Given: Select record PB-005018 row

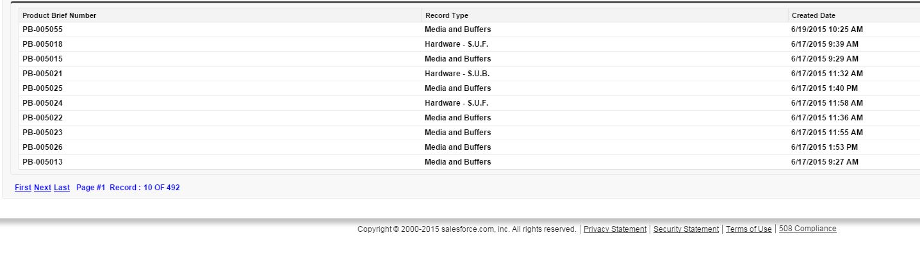Looking at the screenshot, I should [x=42, y=44].
